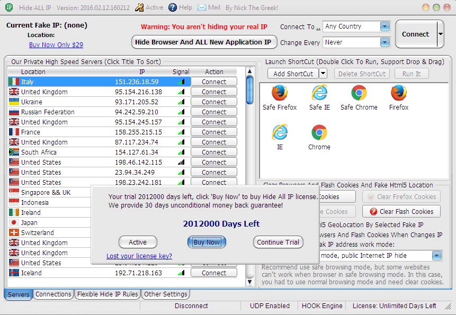Click the Indonesia flag icon
456x315 pixels.
coord(14,203)
